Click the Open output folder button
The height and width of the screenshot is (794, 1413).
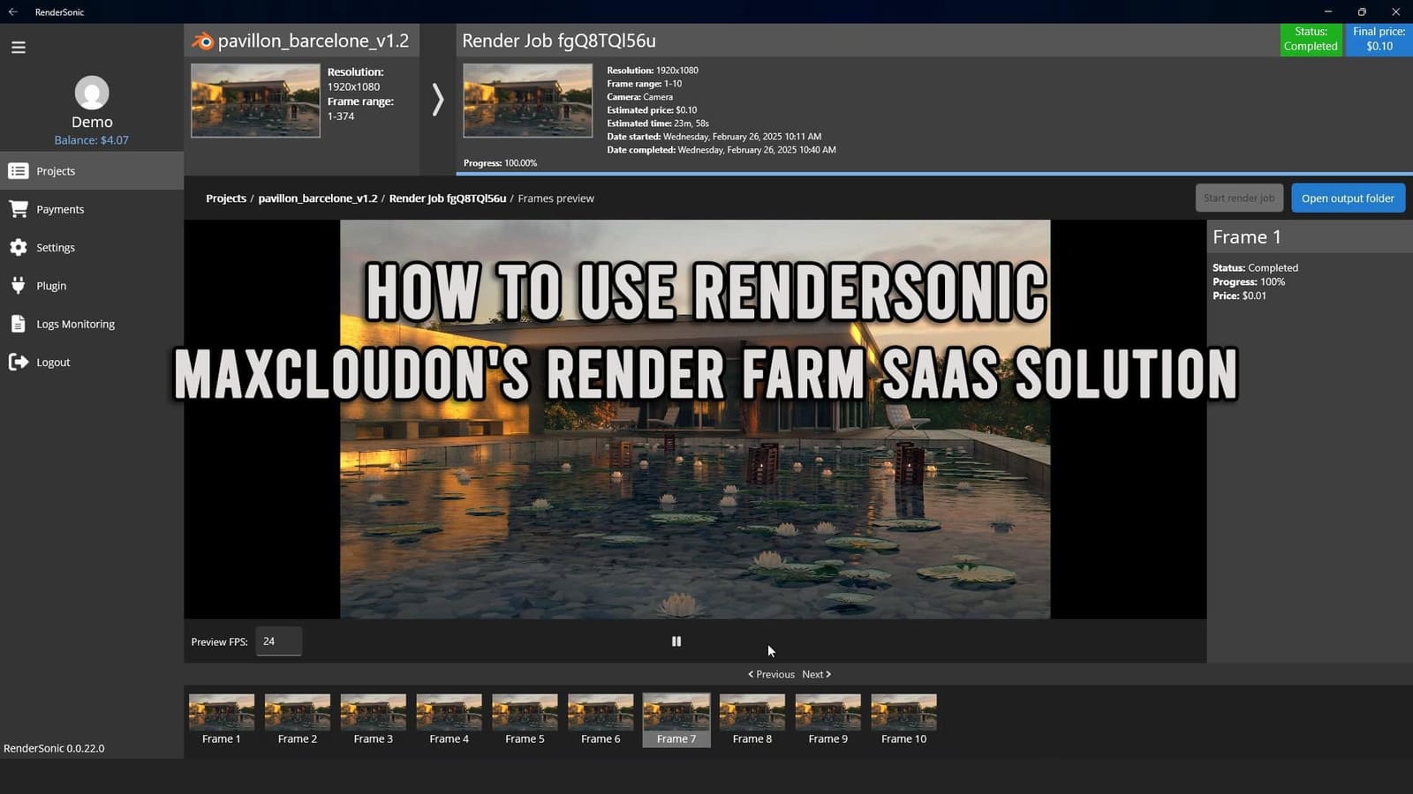[x=1348, y=198]
